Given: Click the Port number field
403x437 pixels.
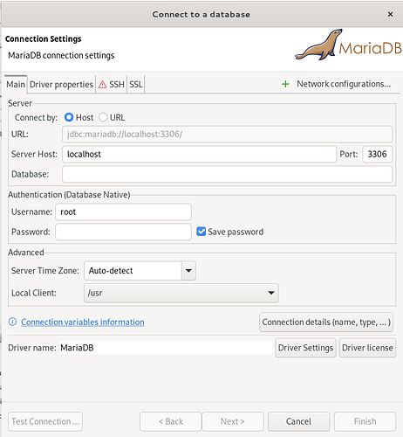Looking at the screenshot, I should coord(377,154).
